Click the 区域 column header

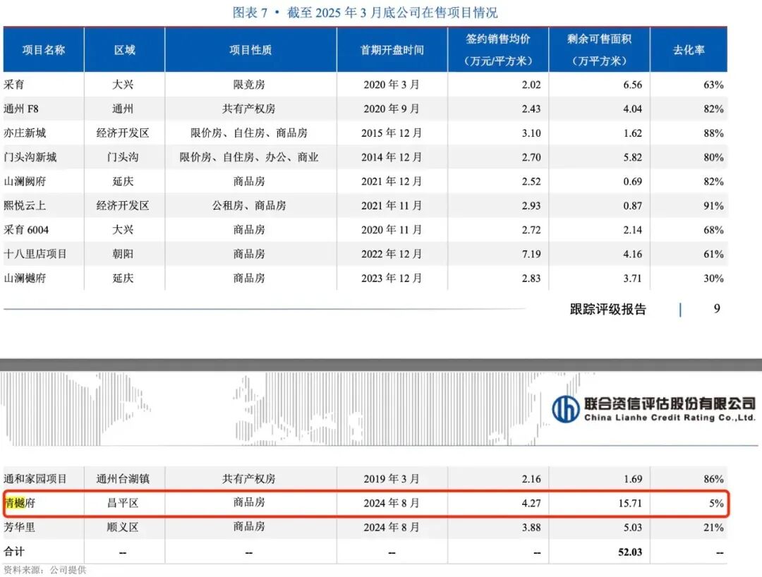(x=124, y=50)
